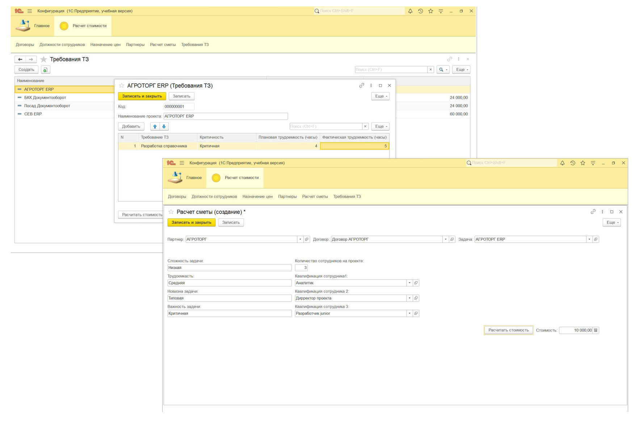Click the Сложность задачи input field
This screenshot has width=643, height=424.
pos(229,268)
